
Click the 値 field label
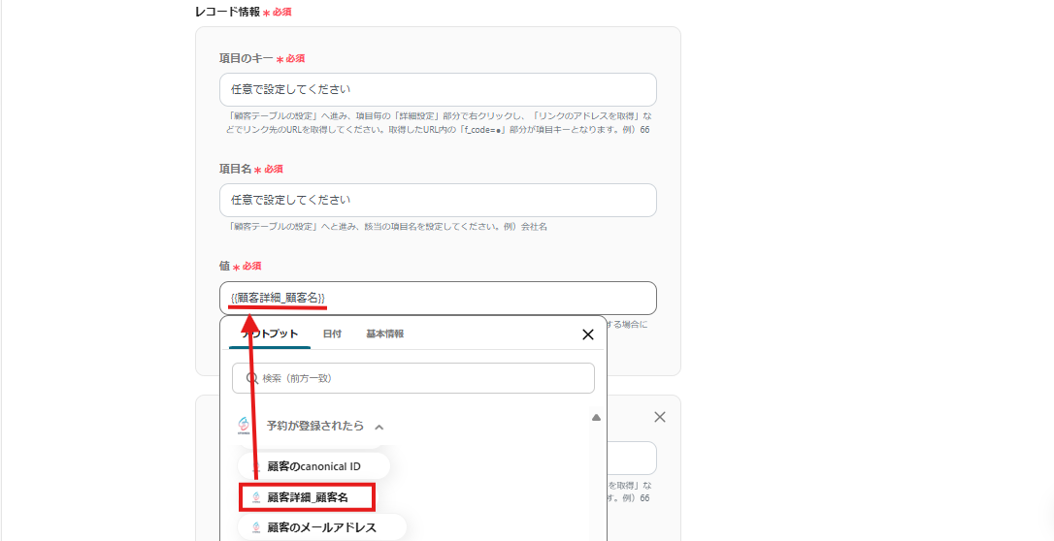click(224, 266)
